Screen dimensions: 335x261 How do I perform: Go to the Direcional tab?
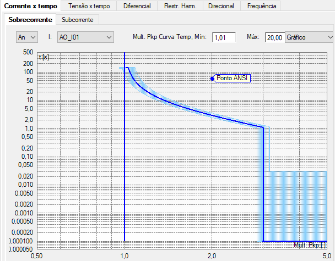pos(222,6)
